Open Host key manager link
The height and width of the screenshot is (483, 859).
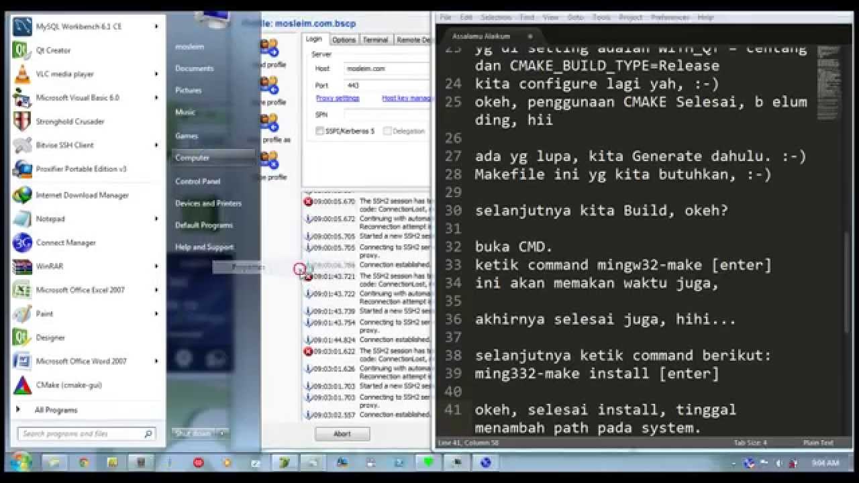[407, 99]
